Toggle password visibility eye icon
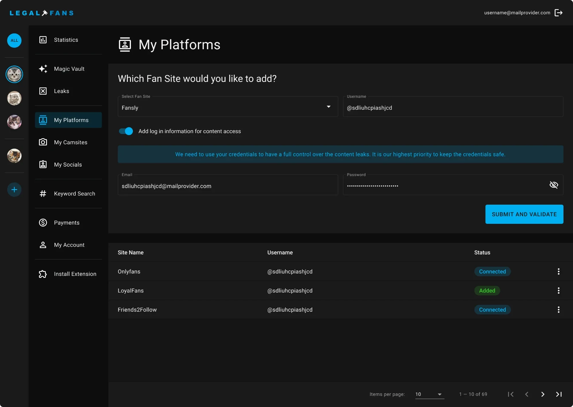 [x=554, y=185]
